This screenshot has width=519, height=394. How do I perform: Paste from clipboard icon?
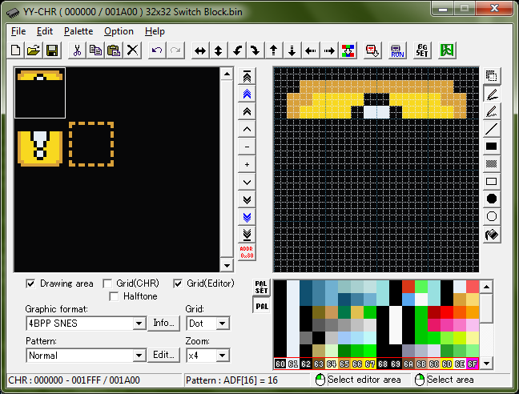pyautogui.click(x=115, y=50)
